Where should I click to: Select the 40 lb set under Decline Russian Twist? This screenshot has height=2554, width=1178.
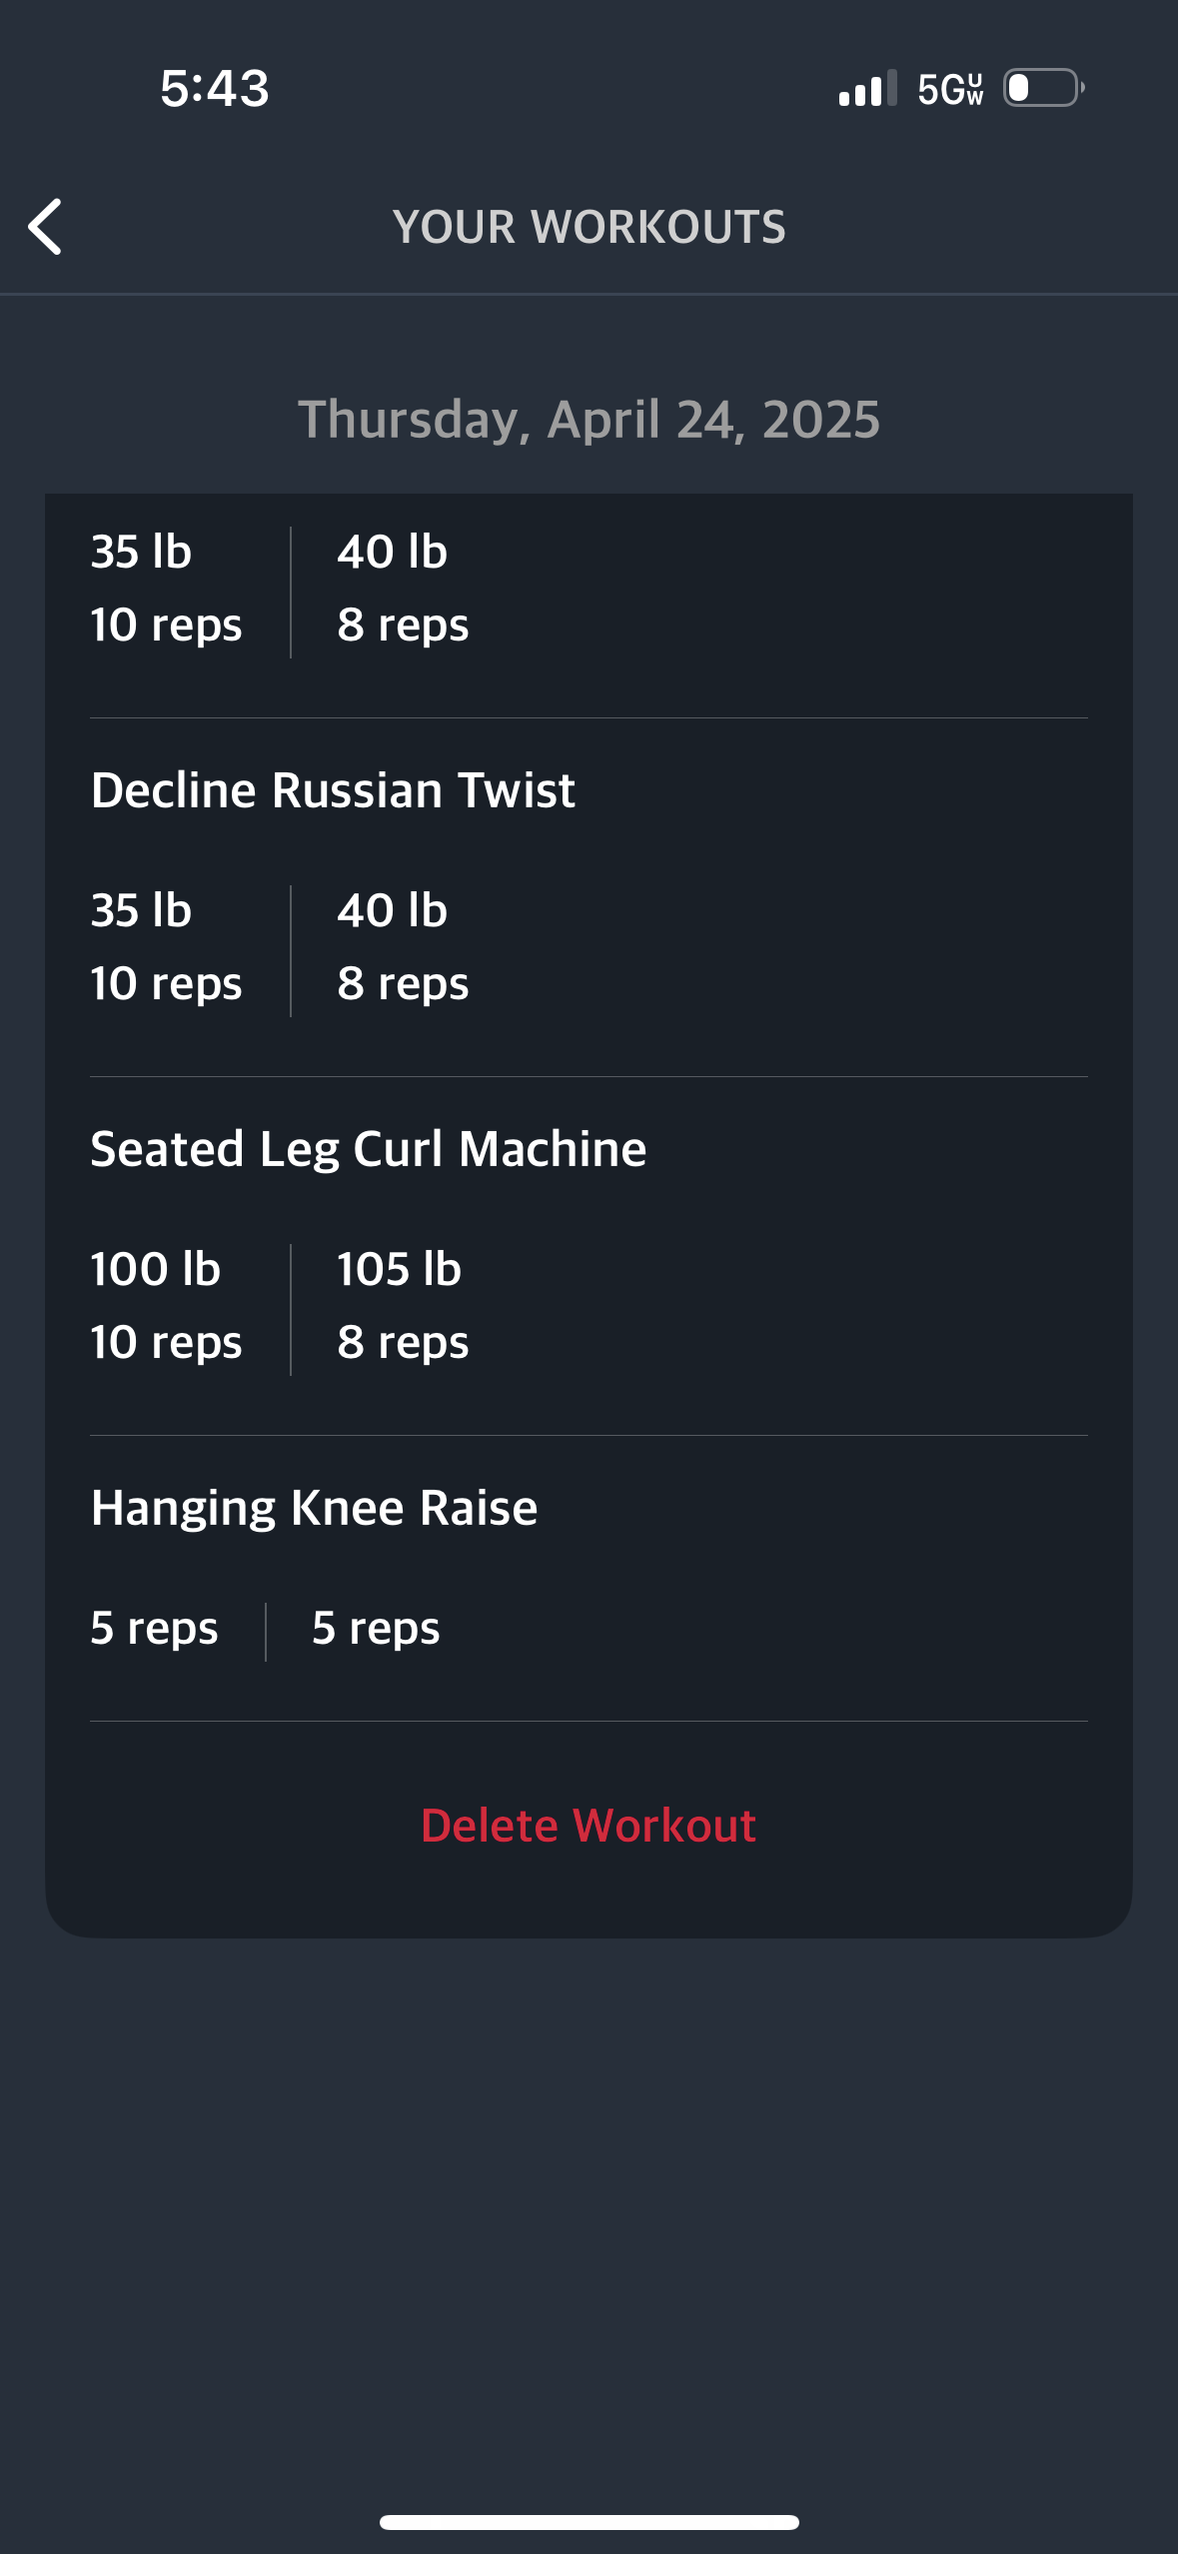(x=403, y=946)
